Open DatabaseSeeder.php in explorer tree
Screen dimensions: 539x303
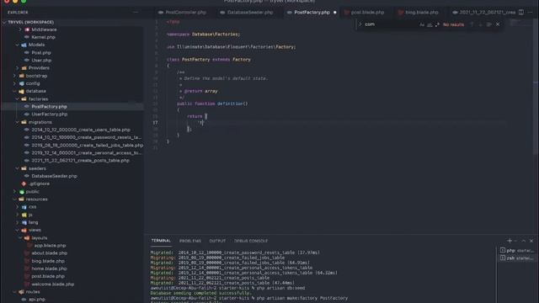click(54, 176)
